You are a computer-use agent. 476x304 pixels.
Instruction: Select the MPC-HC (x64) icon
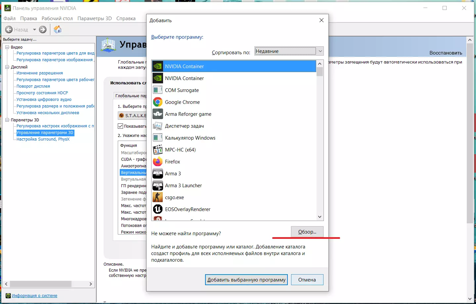pos(158,150)
